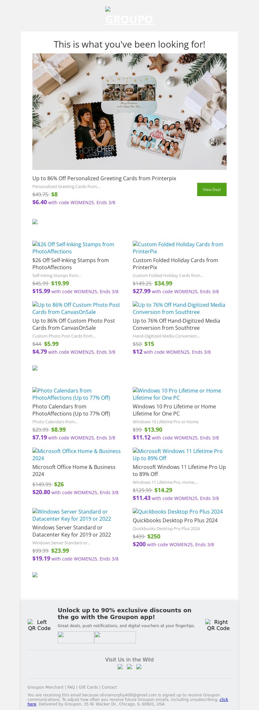Click the View Deal button
This screenshot has width=259, height=710.
(212, 189)
